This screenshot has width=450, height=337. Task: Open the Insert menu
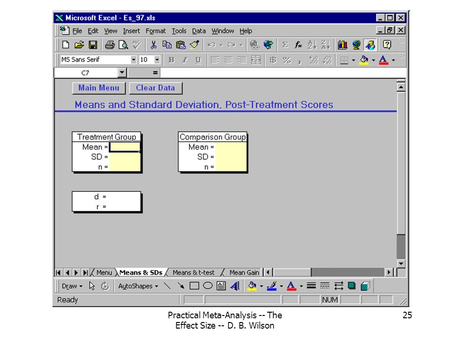(x=131, y=31)
